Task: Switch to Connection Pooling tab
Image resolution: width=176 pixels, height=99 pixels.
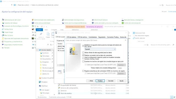Action: pyautogui.click(x=112, y=37)
